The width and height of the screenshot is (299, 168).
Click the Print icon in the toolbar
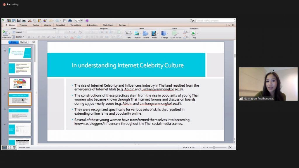[x=24, y=21]
